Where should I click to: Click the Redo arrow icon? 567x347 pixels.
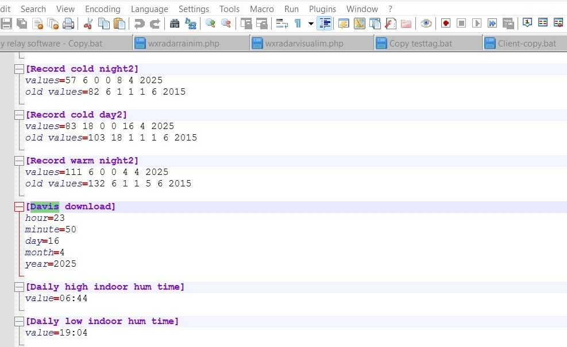[155, 24]
